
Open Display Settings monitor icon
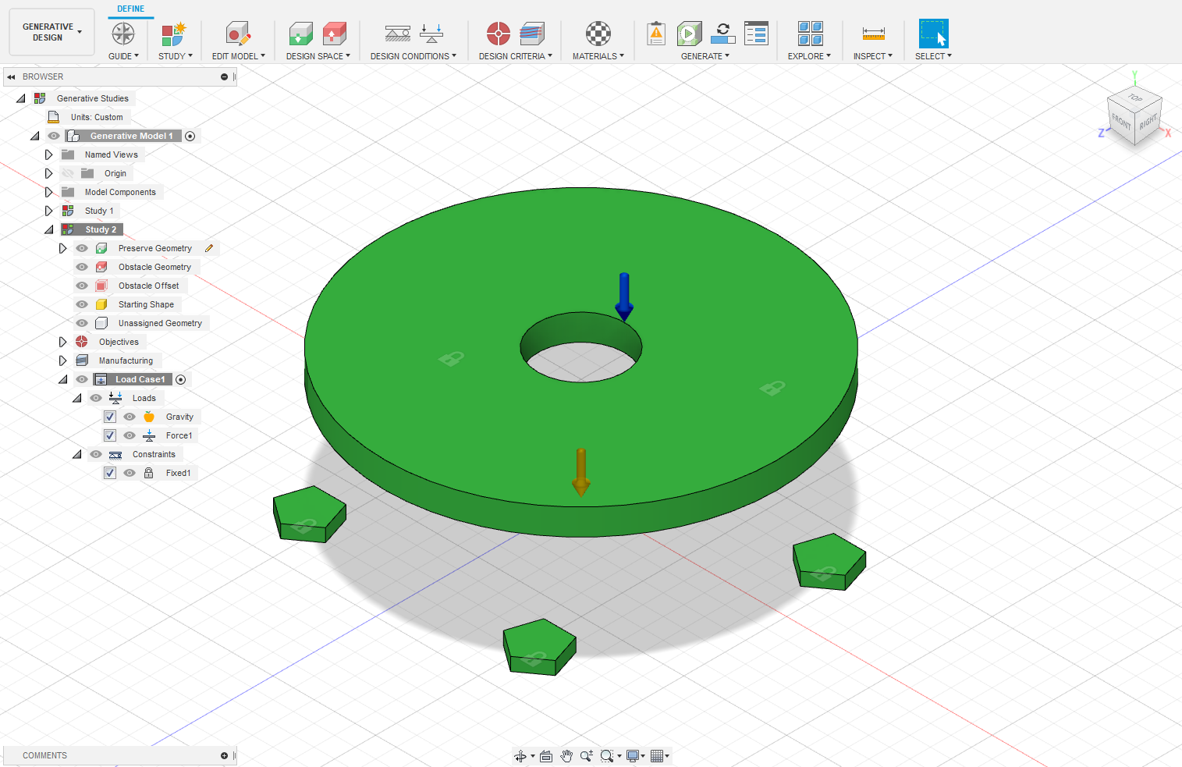point(633,756)
